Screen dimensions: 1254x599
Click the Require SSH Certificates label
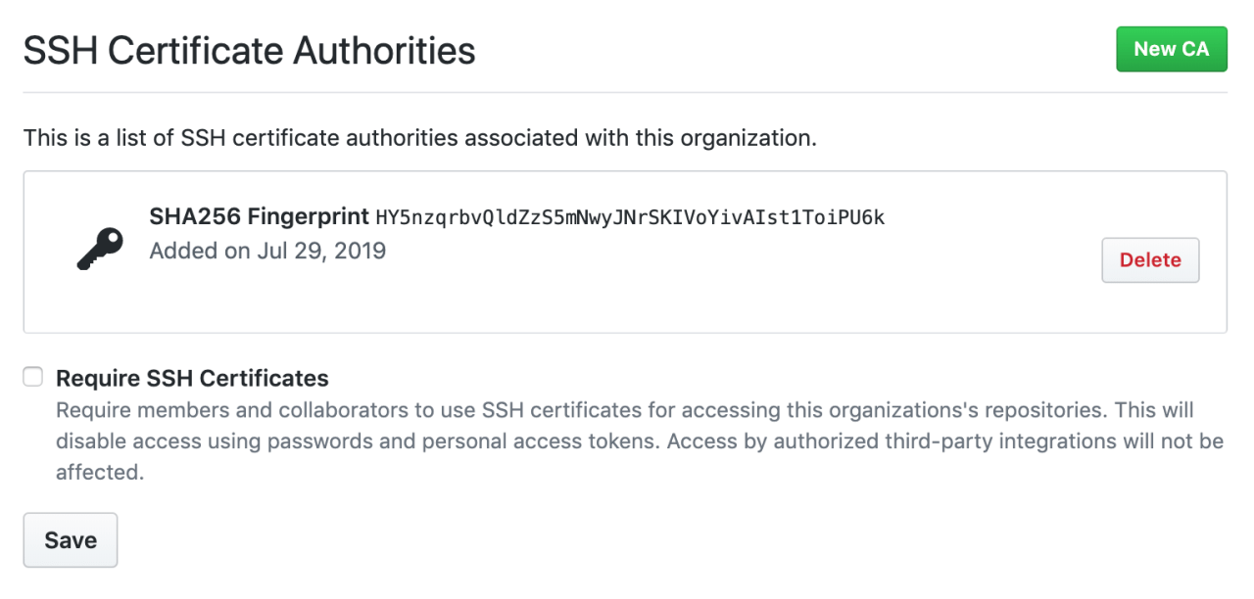point(193,378)
